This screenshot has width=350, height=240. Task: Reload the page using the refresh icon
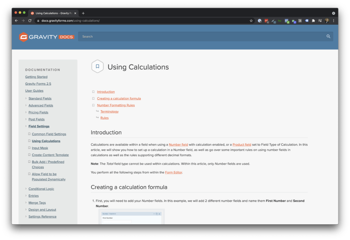(30, 21)
